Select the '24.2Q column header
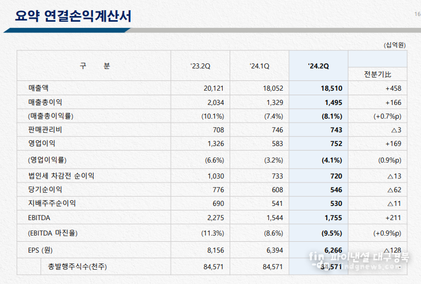 tap(318, 66)
